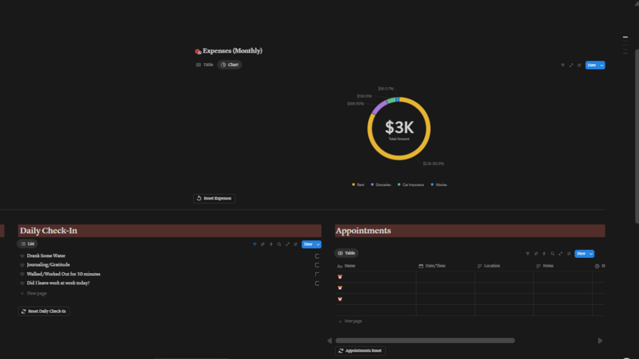Screen dimensions: 639x359
Task: Check the Drank Some Water checkbox
Action: click(317, 256)
